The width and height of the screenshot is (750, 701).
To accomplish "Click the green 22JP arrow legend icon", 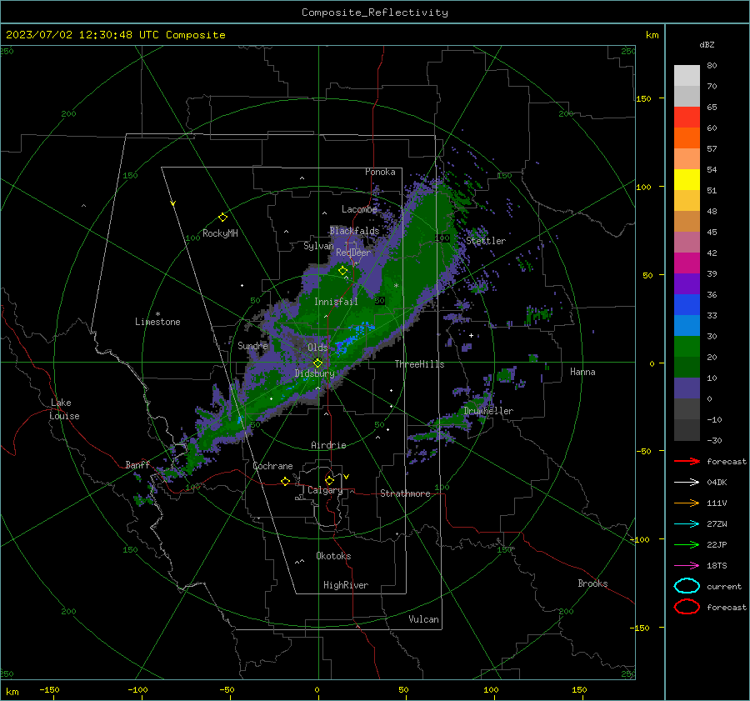I will coord(687,544).
